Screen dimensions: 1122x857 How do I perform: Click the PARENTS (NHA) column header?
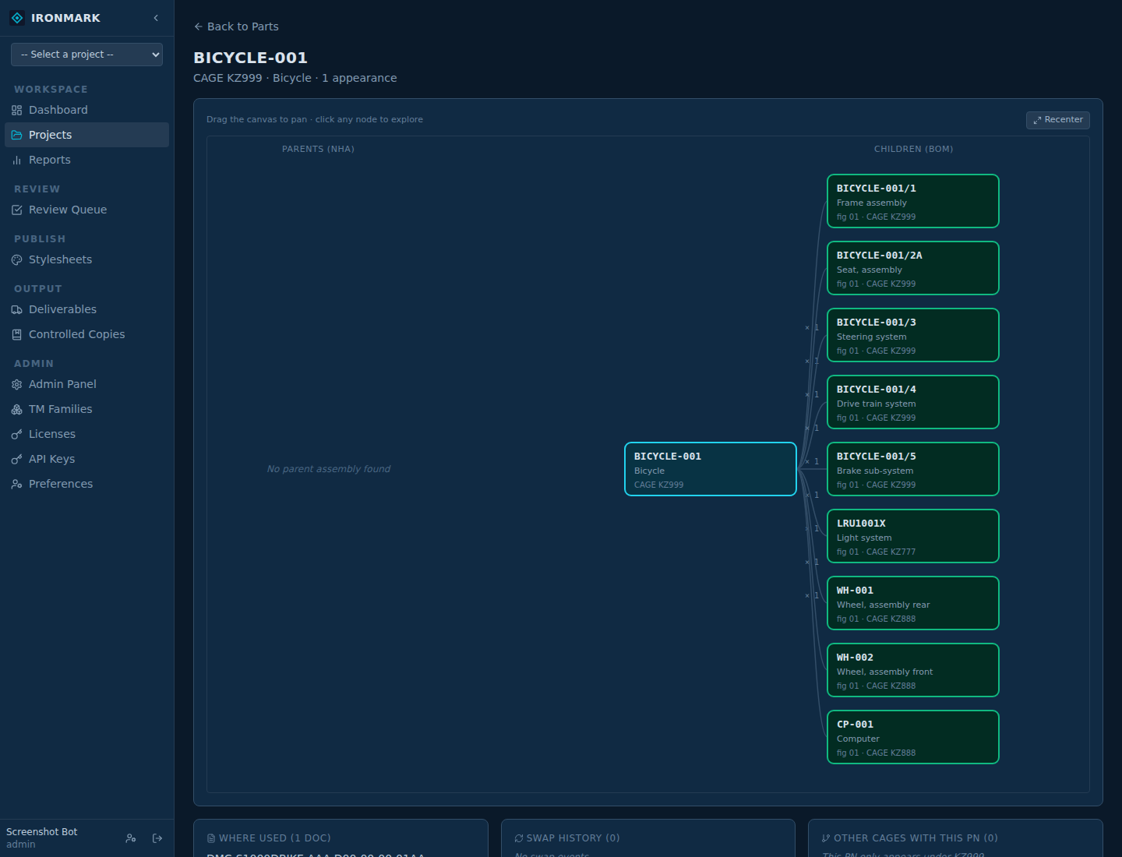[x=318, y=149]
